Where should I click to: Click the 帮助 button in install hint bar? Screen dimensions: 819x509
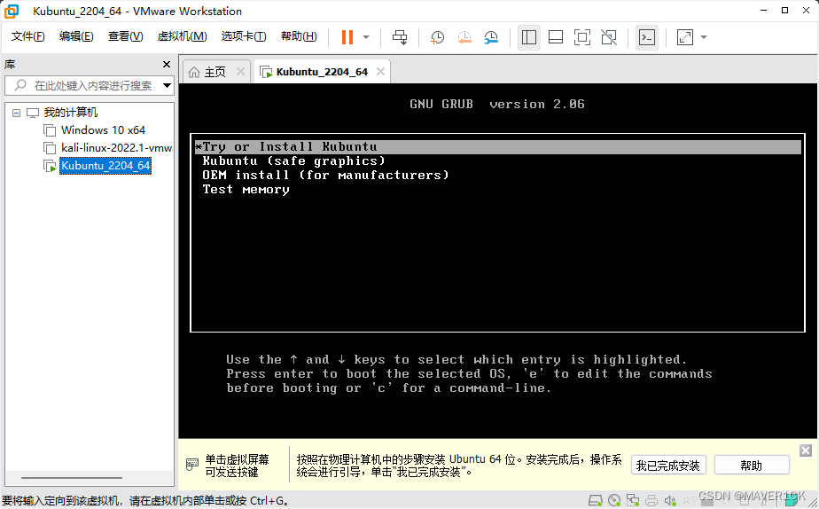coord(752,465)
